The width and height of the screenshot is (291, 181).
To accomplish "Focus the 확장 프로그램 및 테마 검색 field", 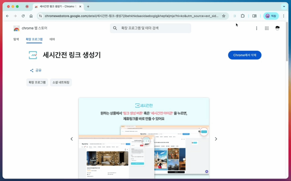I will point(151,28).
